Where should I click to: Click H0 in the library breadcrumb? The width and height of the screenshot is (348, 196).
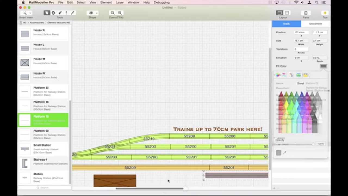(x=25, y=23)
